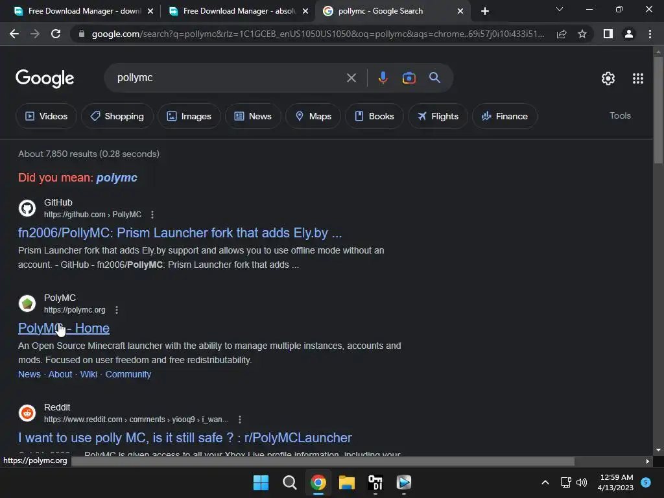This screenshot has width=664, height=498.
Task: Click the Google logo
Action: [x=45, y=78]
